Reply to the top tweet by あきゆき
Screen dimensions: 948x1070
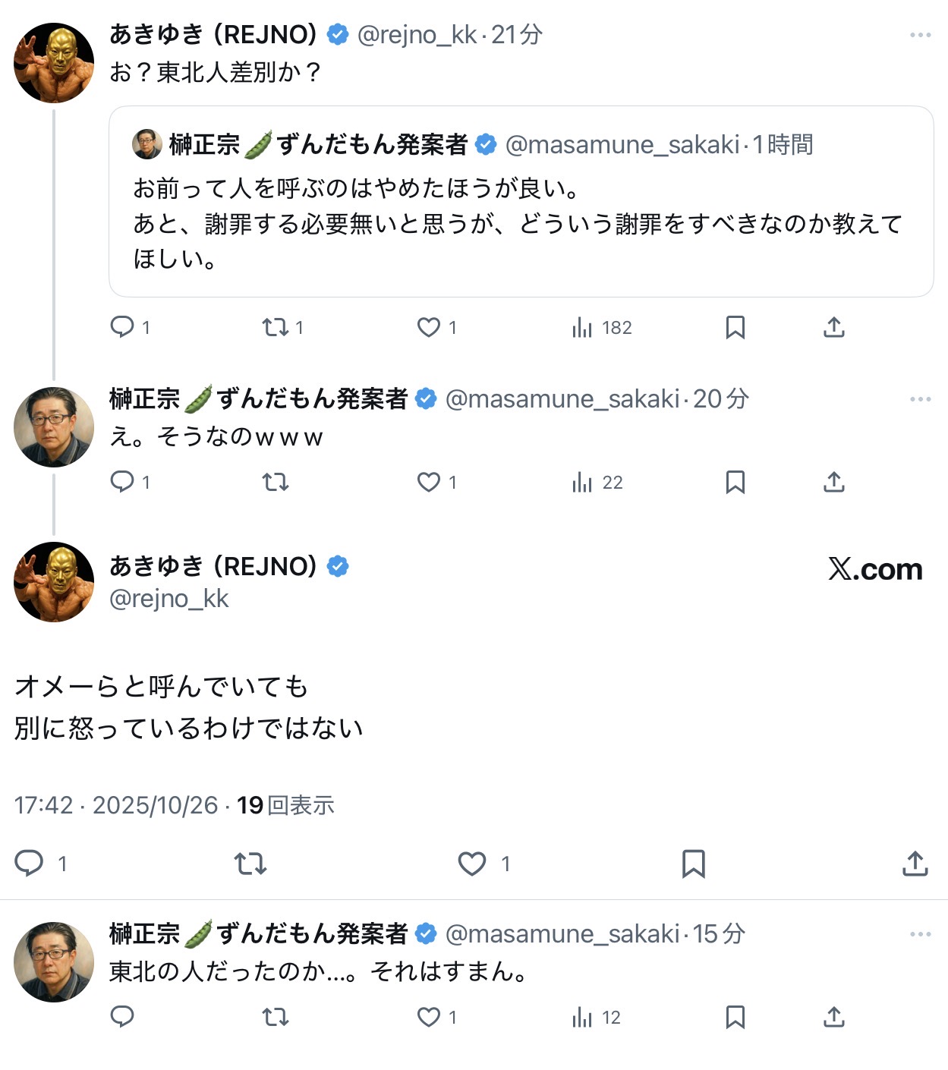tap(122, 327)
